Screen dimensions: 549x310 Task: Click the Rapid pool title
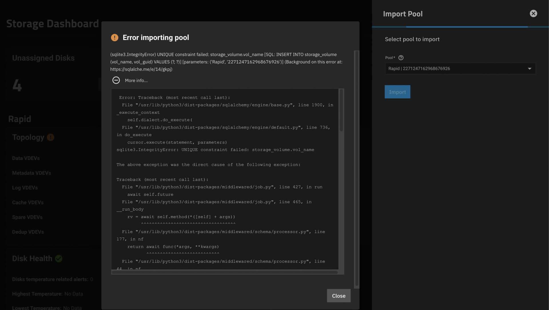pyautogui.click(x=20, y=119)
